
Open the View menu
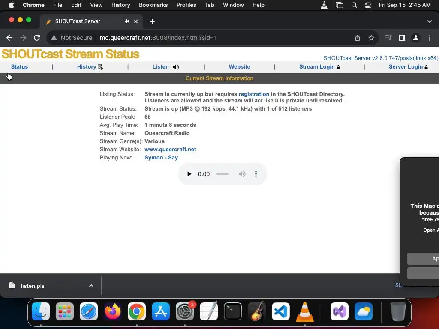tap(96, 5)
